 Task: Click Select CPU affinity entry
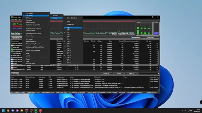coord(73,18)
